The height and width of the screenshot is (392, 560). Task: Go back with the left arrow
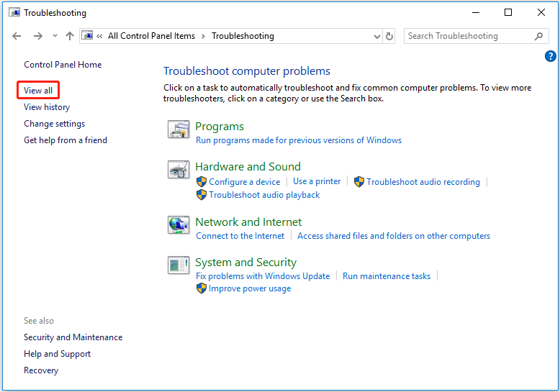[x=17, y=36]
